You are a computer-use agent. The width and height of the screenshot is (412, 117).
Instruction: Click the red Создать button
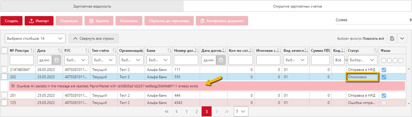coord(12,21)
